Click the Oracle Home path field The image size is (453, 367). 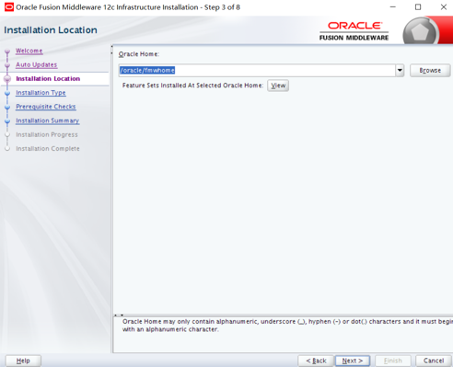257,71
